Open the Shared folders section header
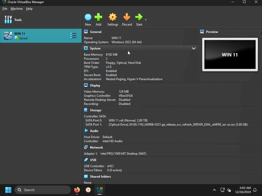Screen dimensions: 262x196 coord(100,177)
